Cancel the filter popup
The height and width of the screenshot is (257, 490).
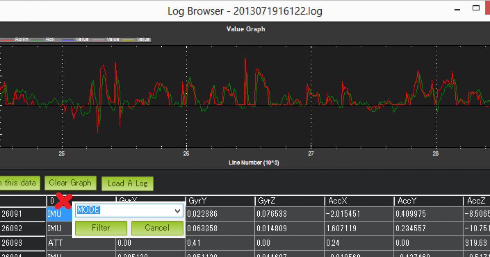(157, 228)
